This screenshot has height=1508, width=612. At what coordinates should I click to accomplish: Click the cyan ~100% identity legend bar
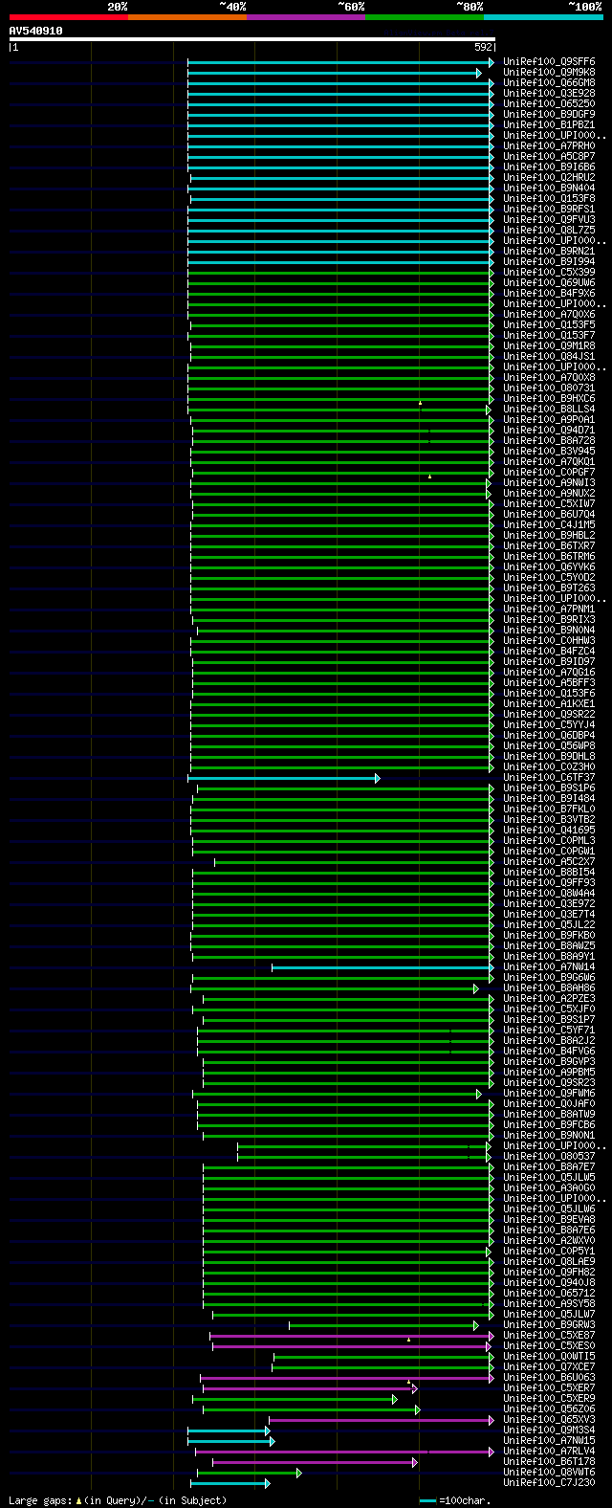pos(543,17)
